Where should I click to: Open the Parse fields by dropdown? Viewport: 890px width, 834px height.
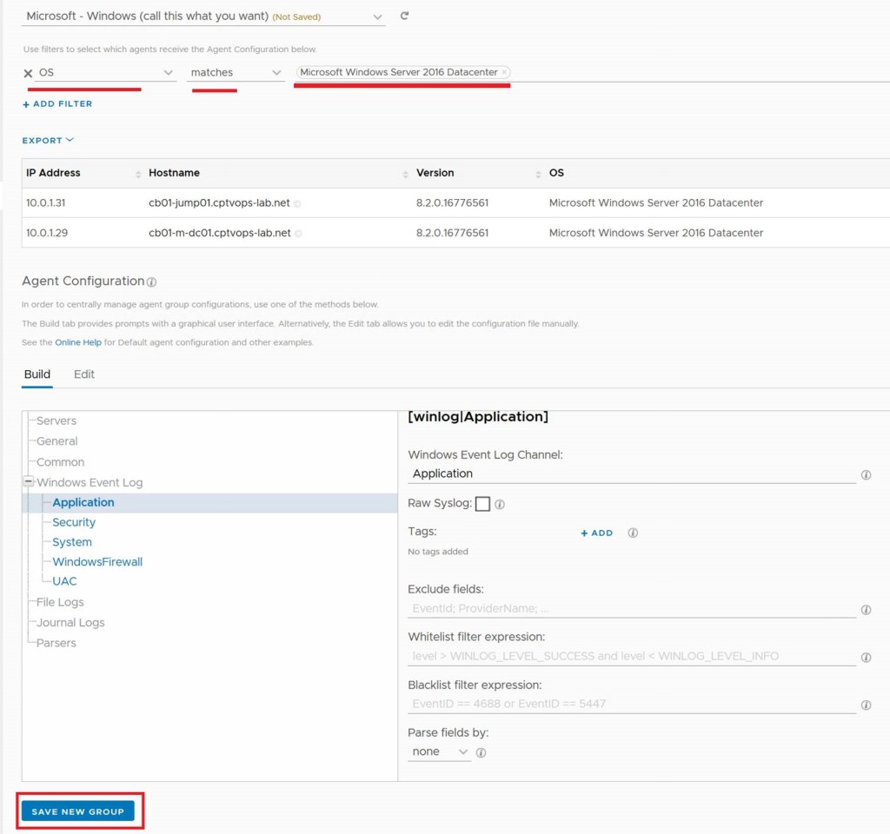439,751
